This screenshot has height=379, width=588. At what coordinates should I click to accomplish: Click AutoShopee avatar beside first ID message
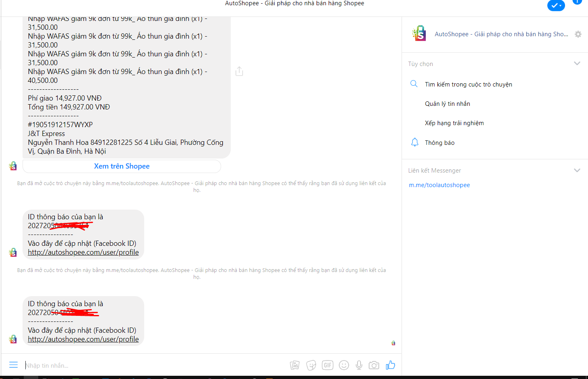point(13,252)
